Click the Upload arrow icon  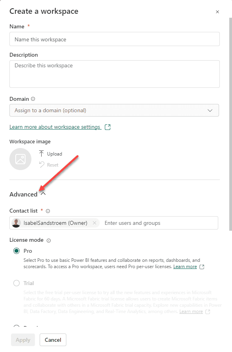point(41,154)
